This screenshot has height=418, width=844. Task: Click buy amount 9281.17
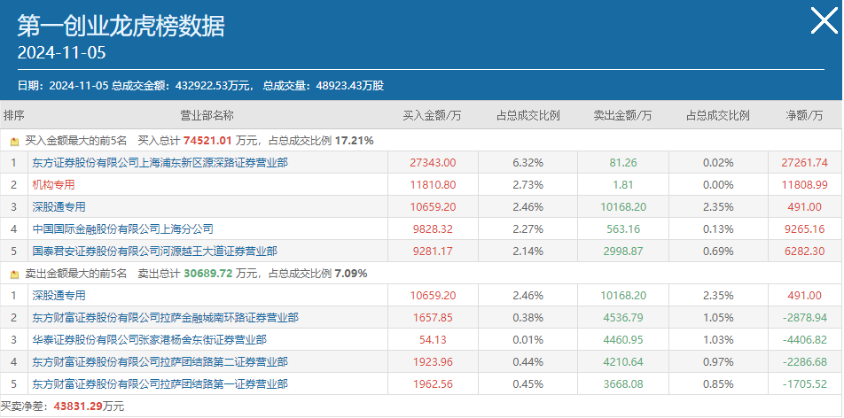pos(433,252)
